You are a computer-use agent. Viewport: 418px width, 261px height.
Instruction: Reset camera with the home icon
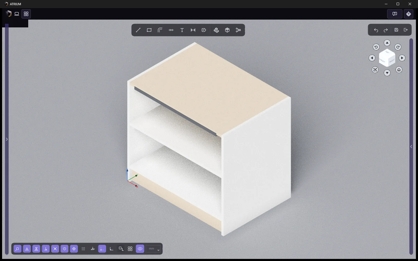[399, 70]
